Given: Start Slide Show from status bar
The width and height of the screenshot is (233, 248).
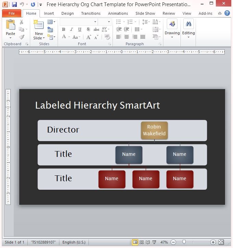Looking at the screenshot, I should pos(154,242).
